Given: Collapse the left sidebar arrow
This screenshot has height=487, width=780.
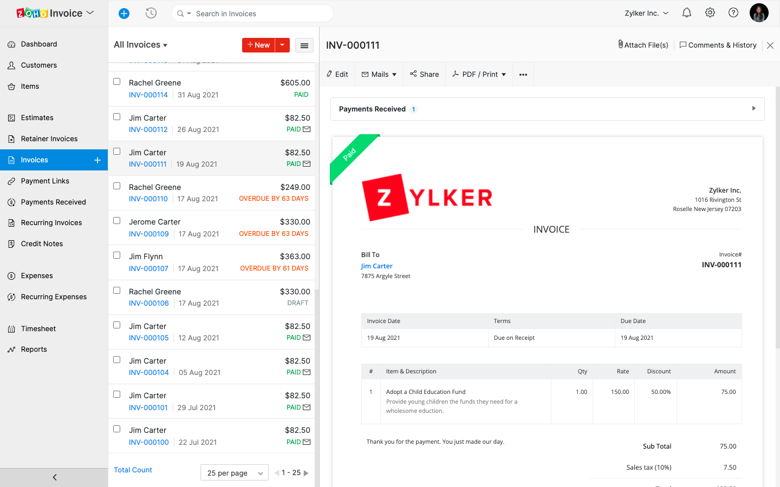Looking at the screenshot, I should click(x=54, y=477).
